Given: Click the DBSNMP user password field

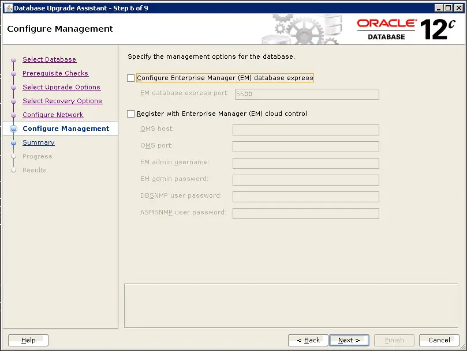Looking at the screenshot, I should 305,197.
